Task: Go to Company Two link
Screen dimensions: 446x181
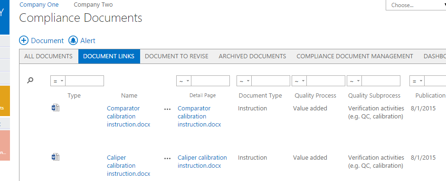Action: click(x=93, y=5)
